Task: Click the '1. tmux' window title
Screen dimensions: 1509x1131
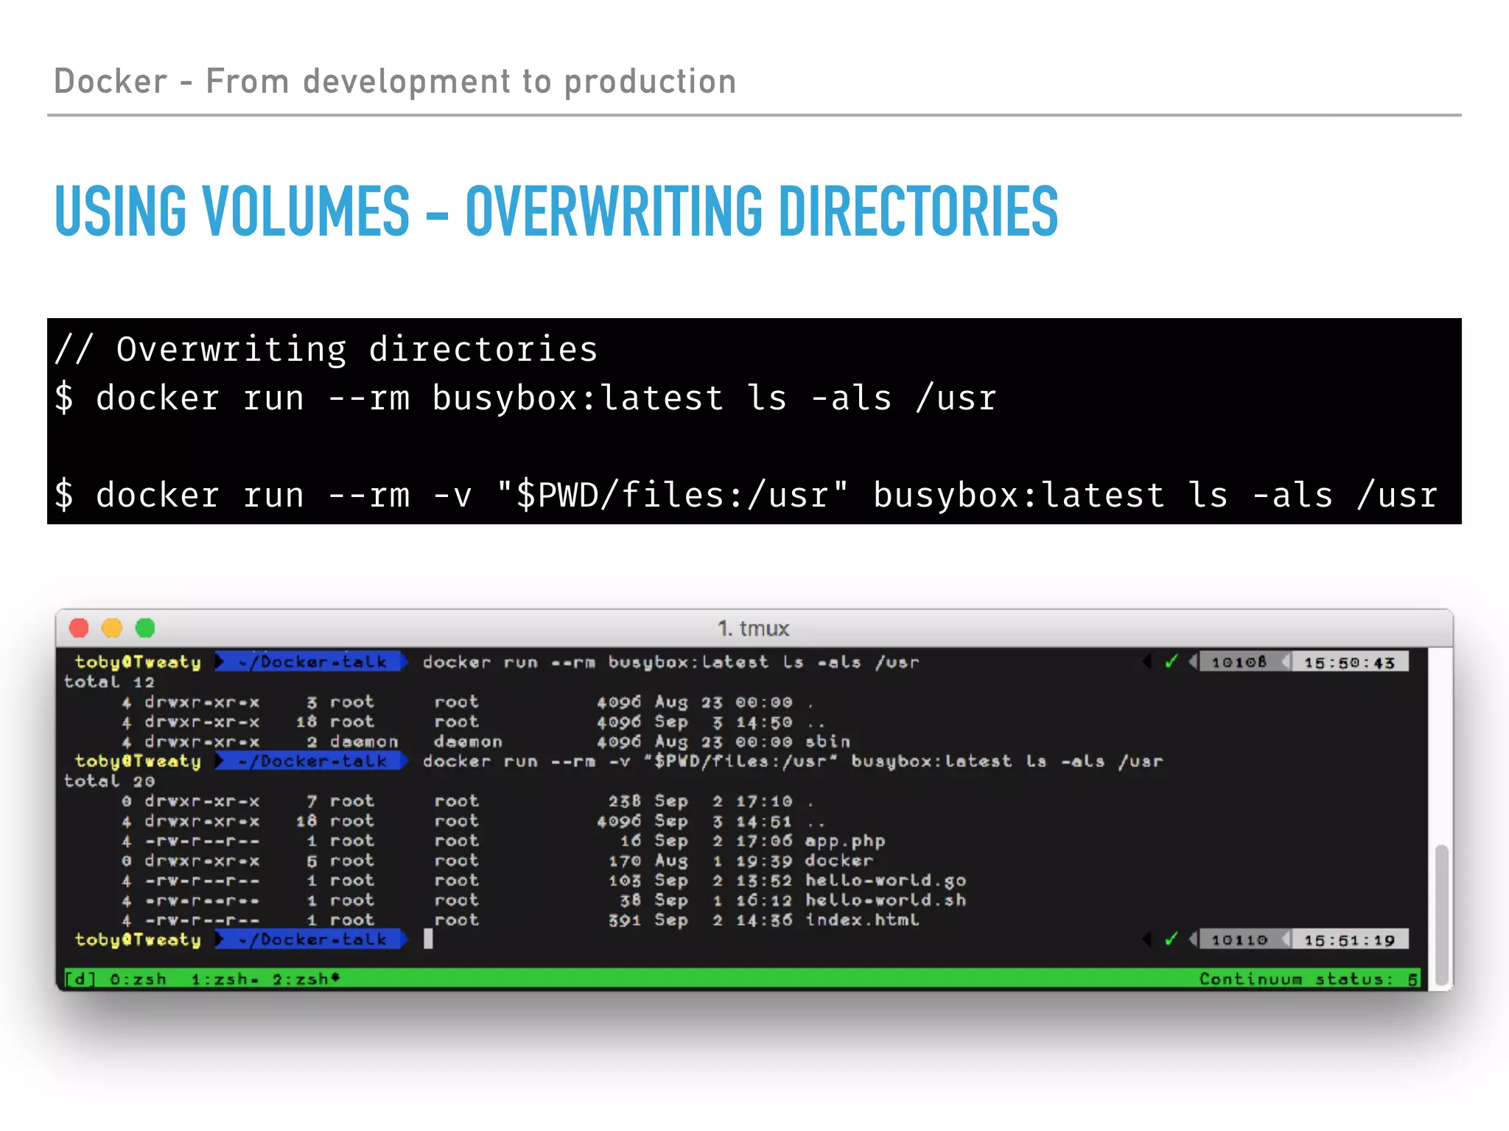Action: tap(753, 628)
